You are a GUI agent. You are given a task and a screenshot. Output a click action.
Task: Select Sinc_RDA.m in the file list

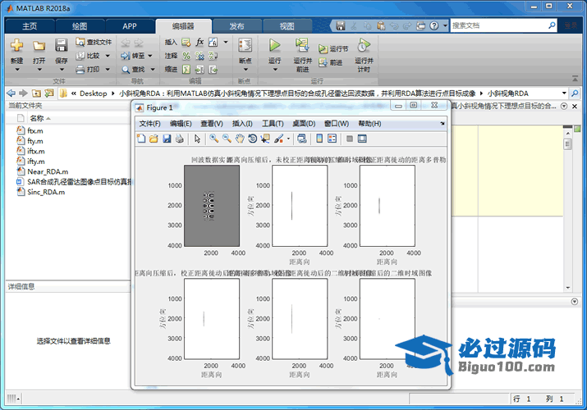(x=46, y=192)
